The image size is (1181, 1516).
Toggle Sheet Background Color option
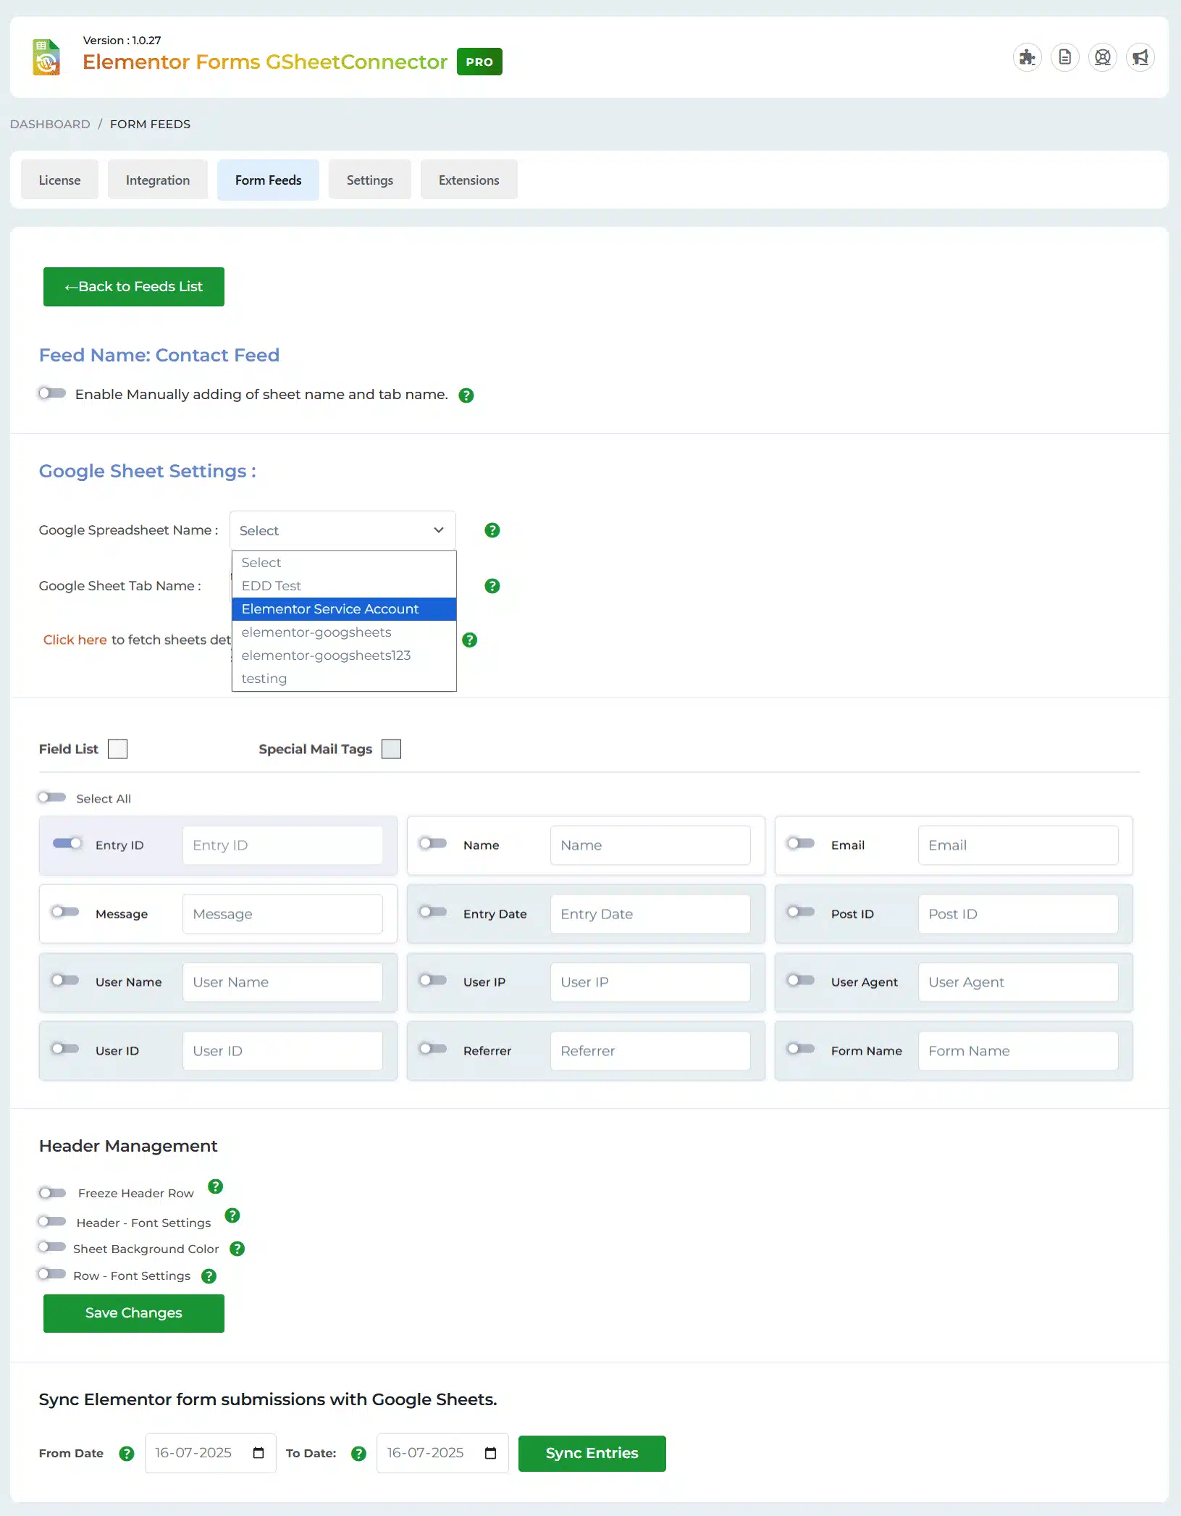52,1247
